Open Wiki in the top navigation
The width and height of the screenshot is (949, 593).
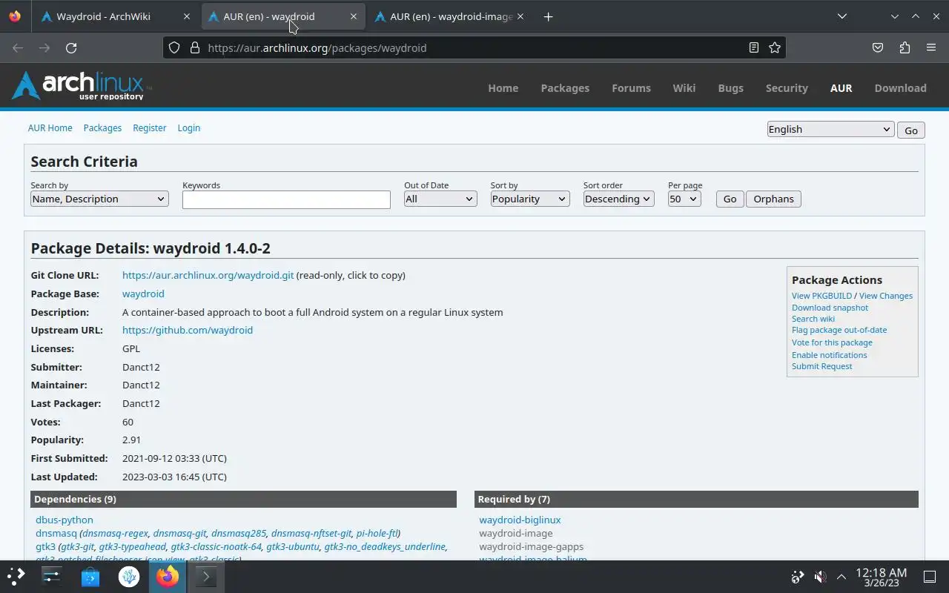click(684, 87)
